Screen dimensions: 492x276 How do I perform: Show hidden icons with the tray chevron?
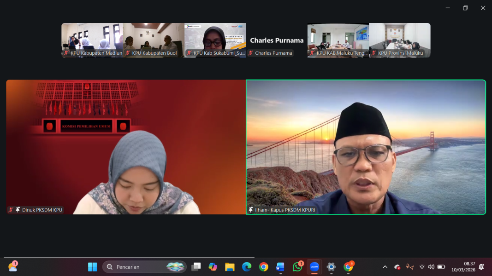tap(385, 267)
